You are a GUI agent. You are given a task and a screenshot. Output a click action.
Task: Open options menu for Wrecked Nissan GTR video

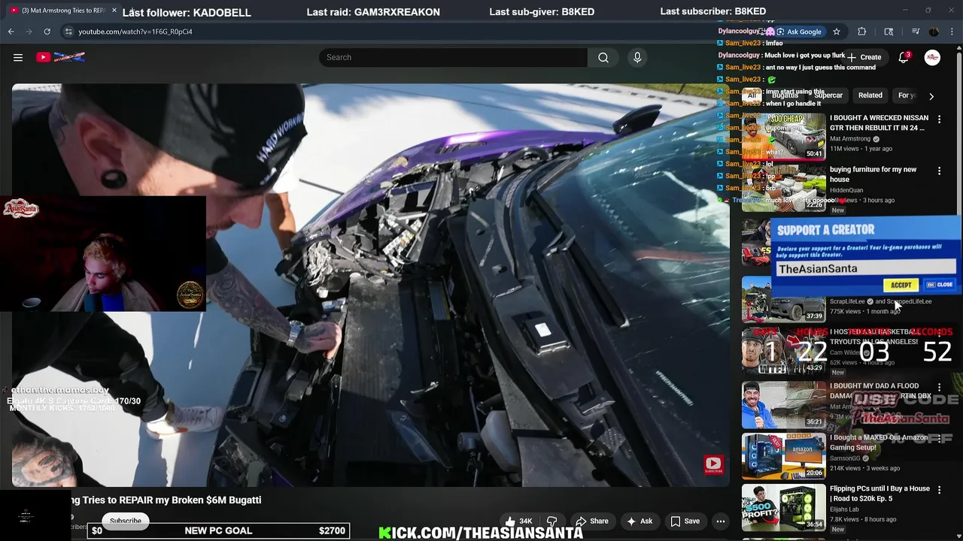(939, 119)
